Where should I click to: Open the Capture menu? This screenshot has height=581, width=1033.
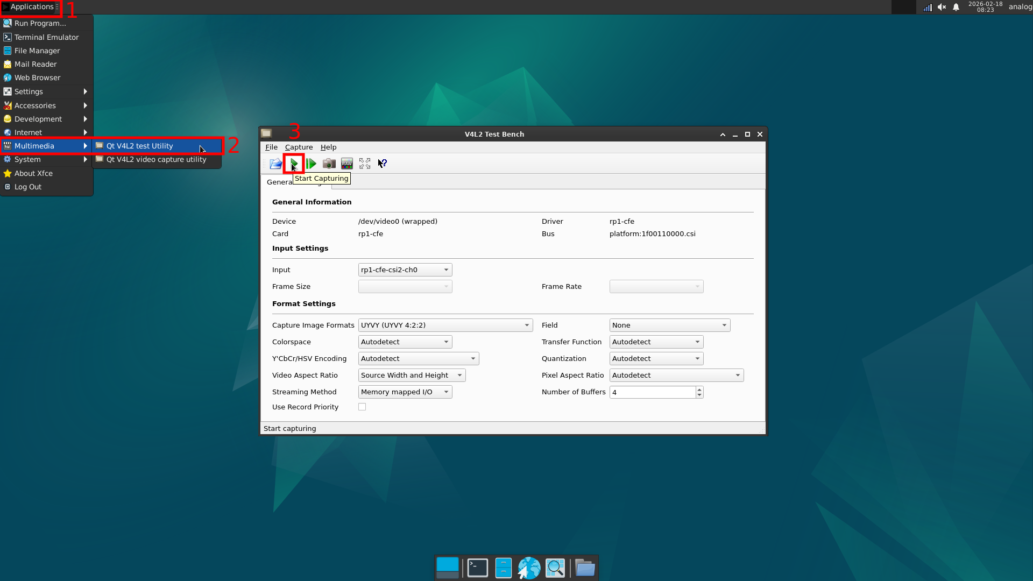(299, 147)
